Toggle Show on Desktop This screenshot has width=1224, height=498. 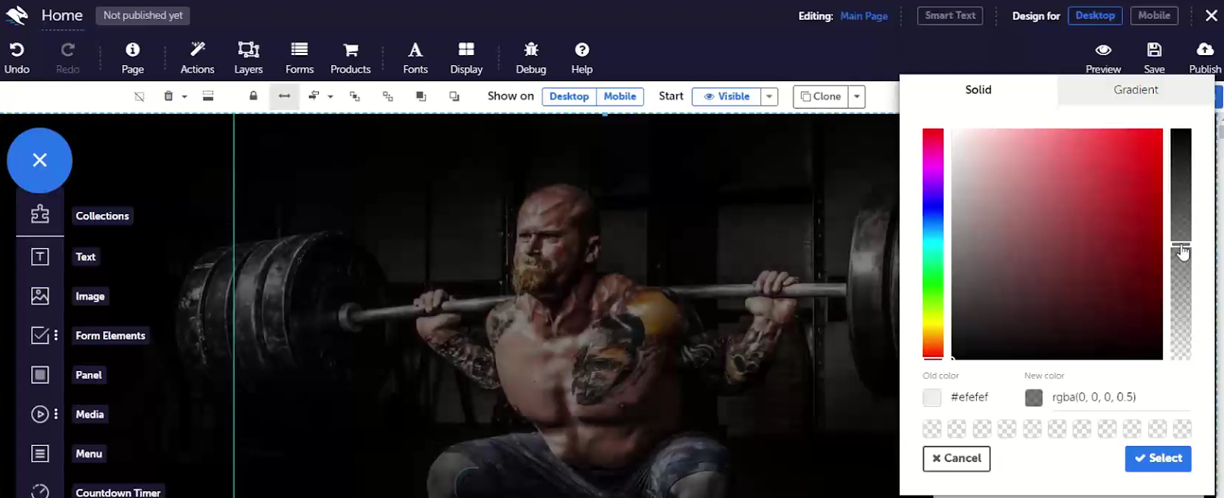pyautogui.click(x=569, y=96)
